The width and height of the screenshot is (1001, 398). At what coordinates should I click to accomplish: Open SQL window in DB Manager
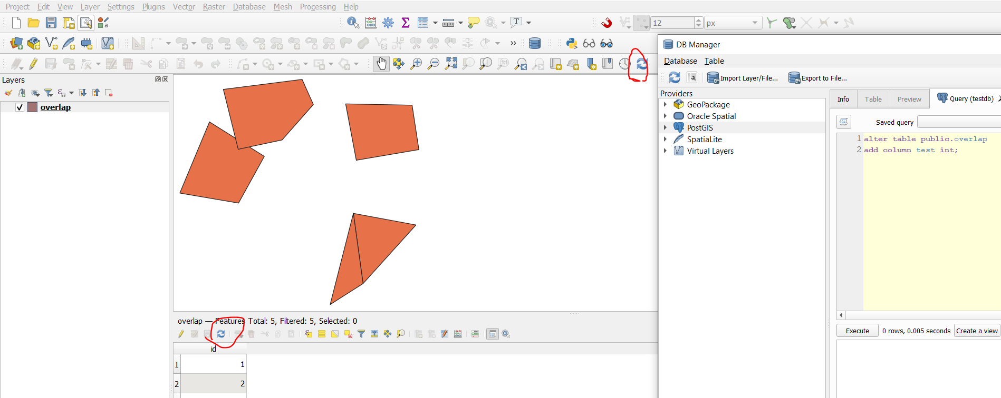[692, 78]
